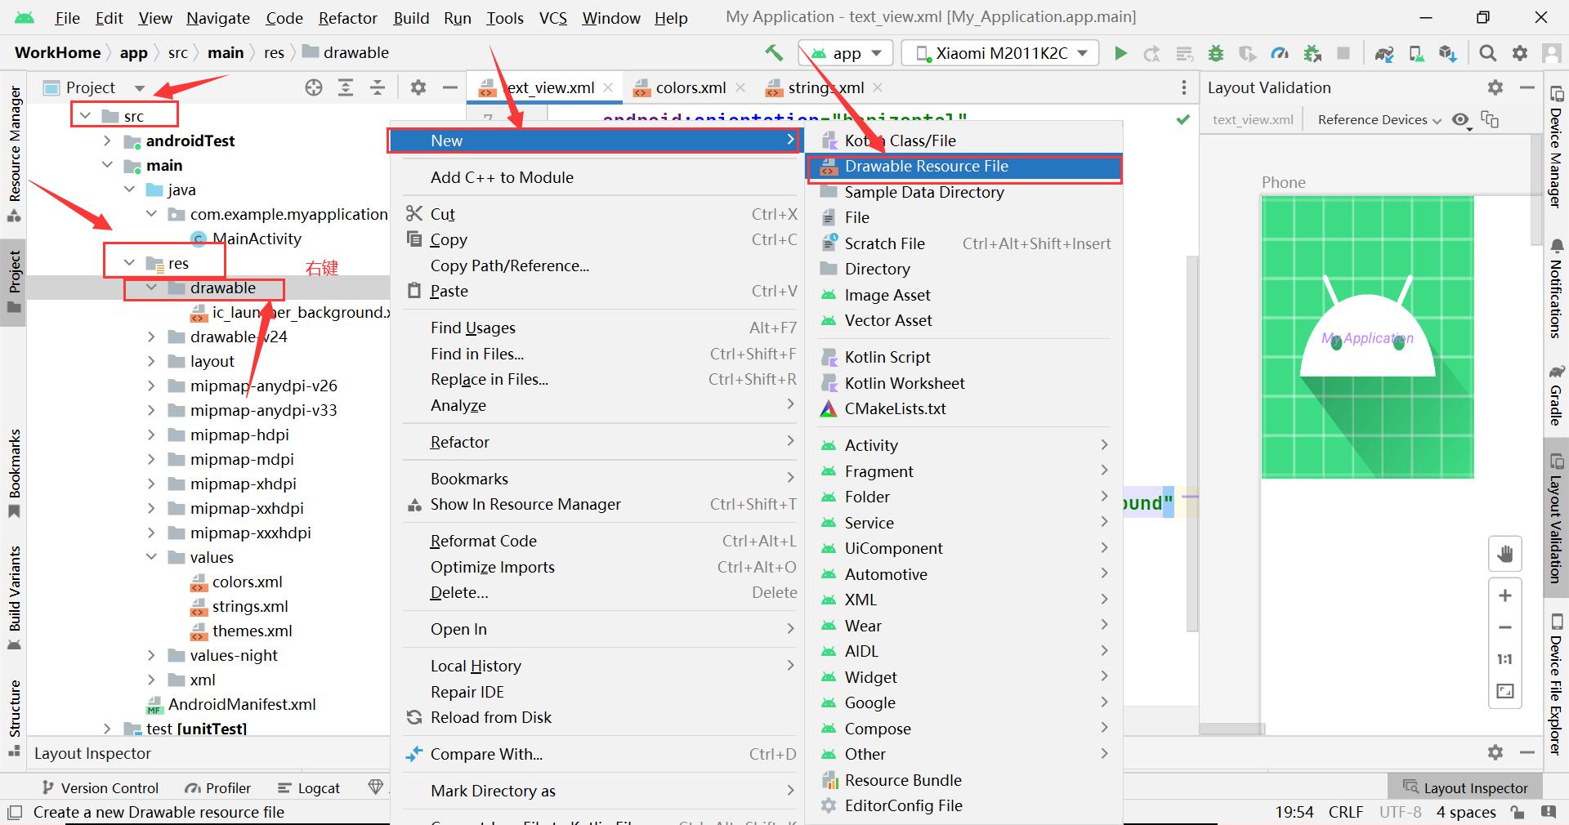Click the Make Project hammer icon
Viewport: 1569px width, 825px height.
coord(773,53)
